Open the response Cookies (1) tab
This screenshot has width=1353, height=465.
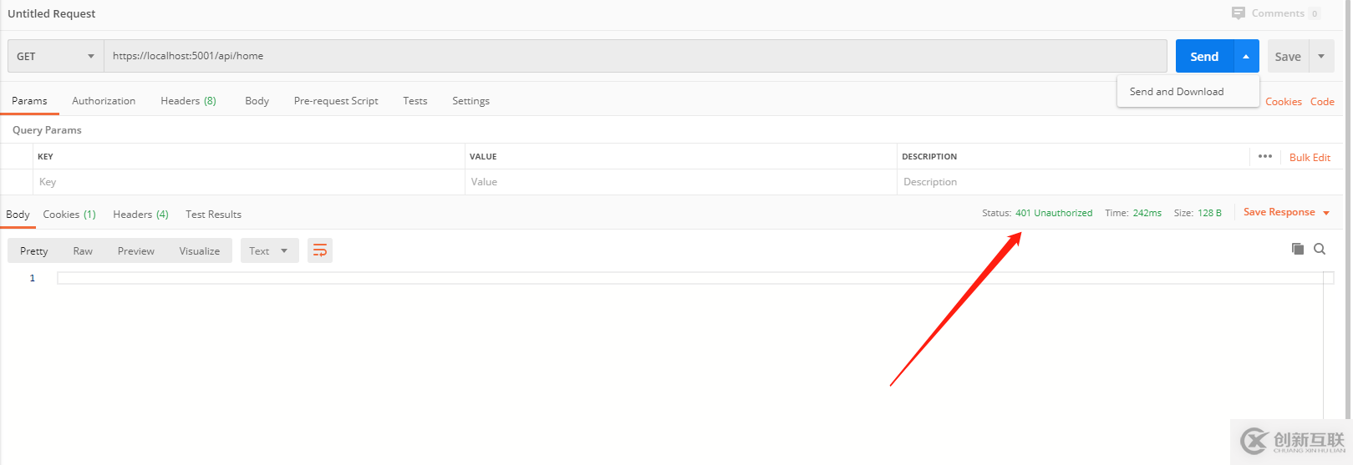click(69, 215)
